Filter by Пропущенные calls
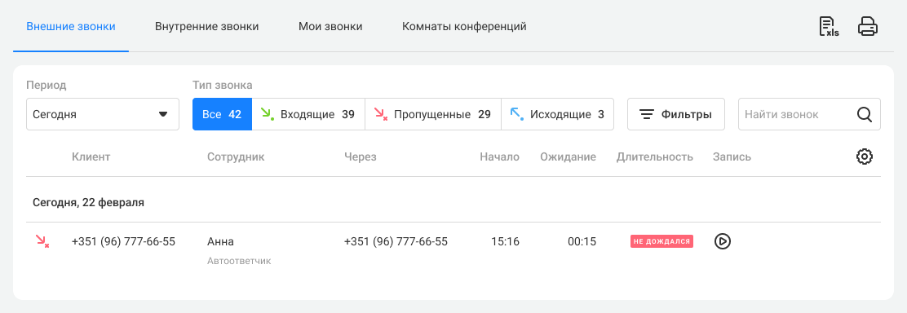 [432, 115]
